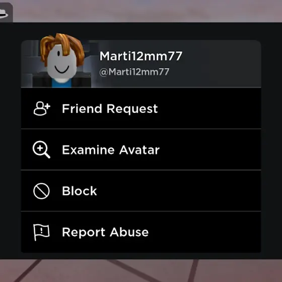Click the @Marti12mm77 username handle
Screen dimensions: 282x282
pyautogui.click(x=134, y=72)
